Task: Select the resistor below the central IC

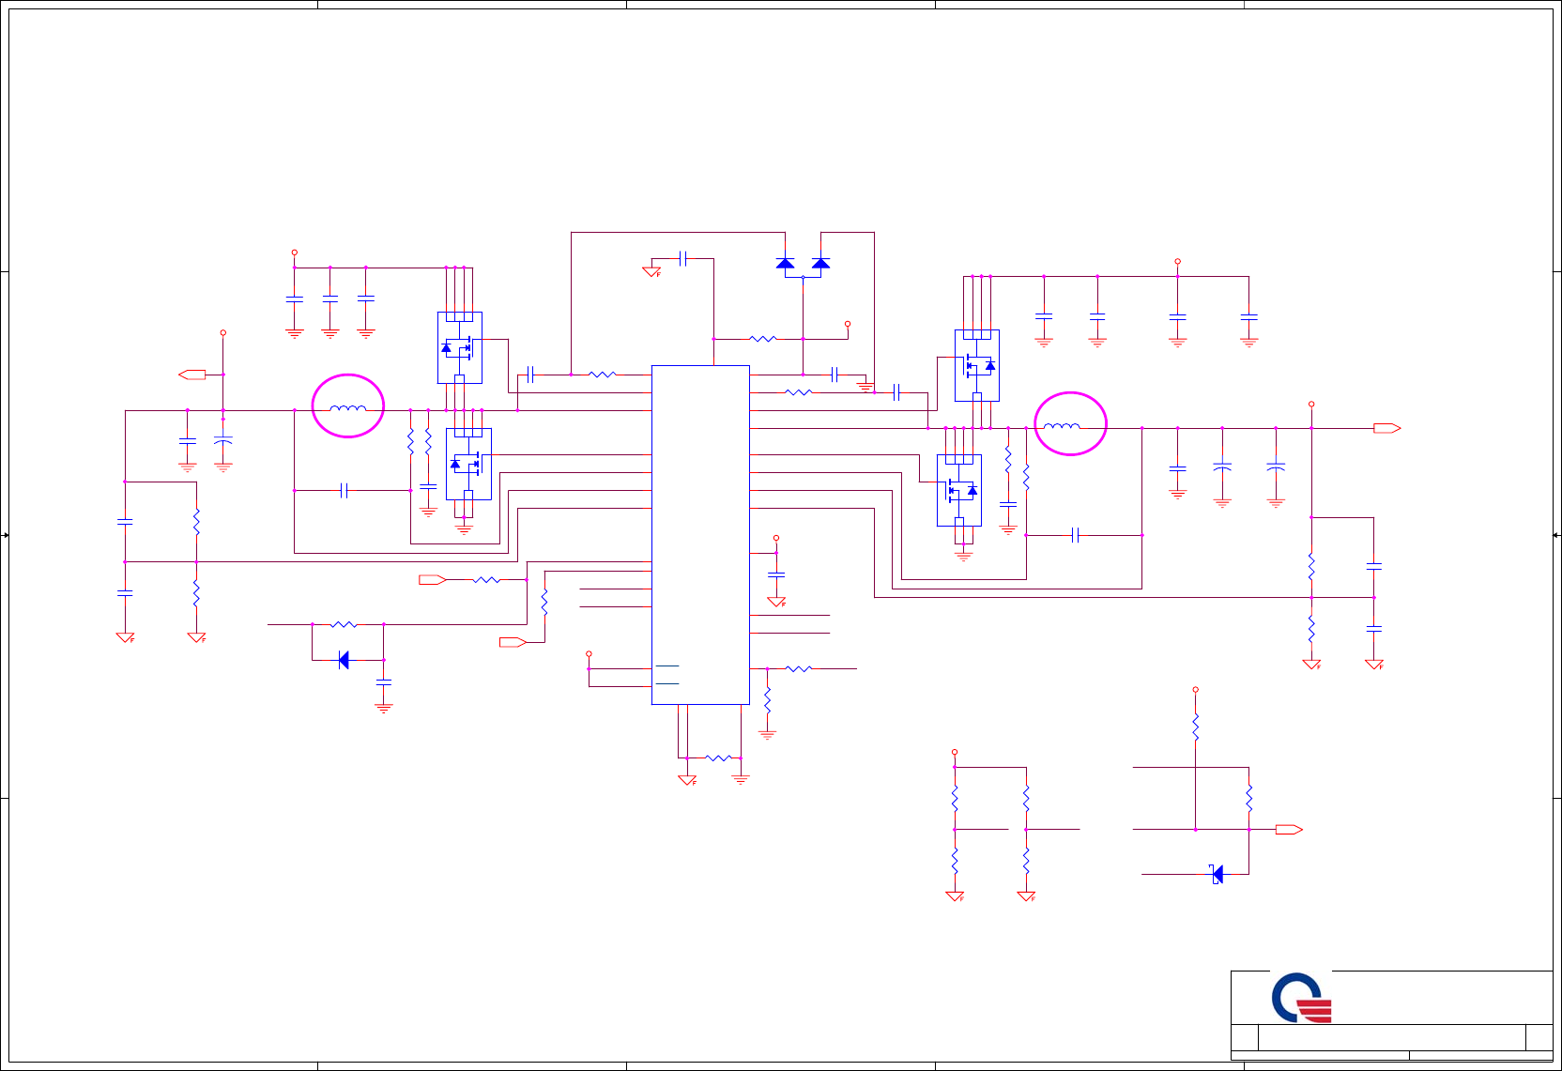Action: point(719,757)
